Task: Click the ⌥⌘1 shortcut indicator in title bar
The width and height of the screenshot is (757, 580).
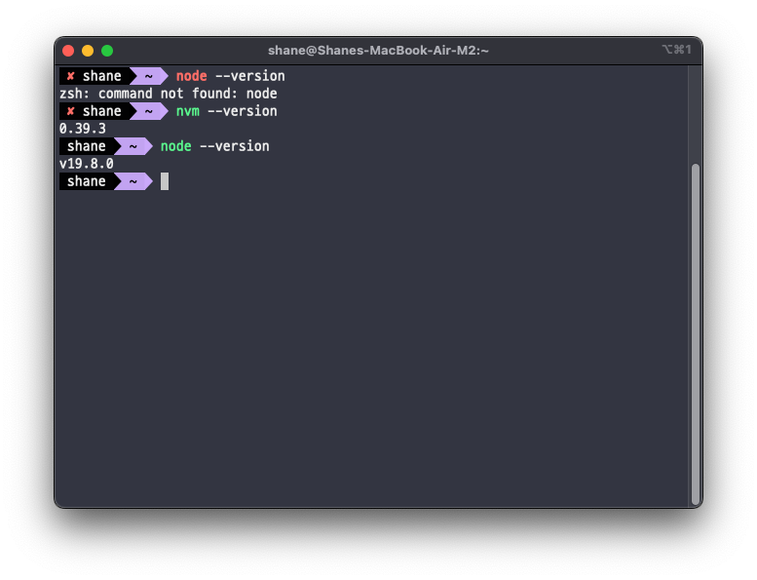Action: [x=676, y=50]
